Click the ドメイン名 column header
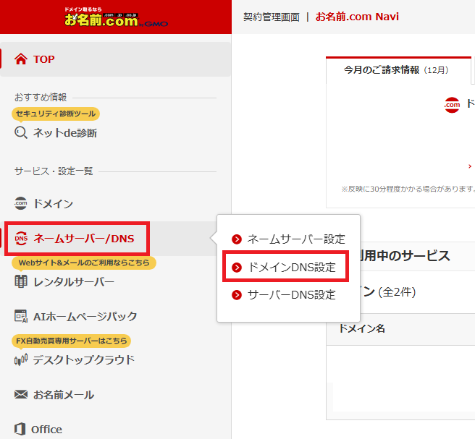 tap(361, 328)
